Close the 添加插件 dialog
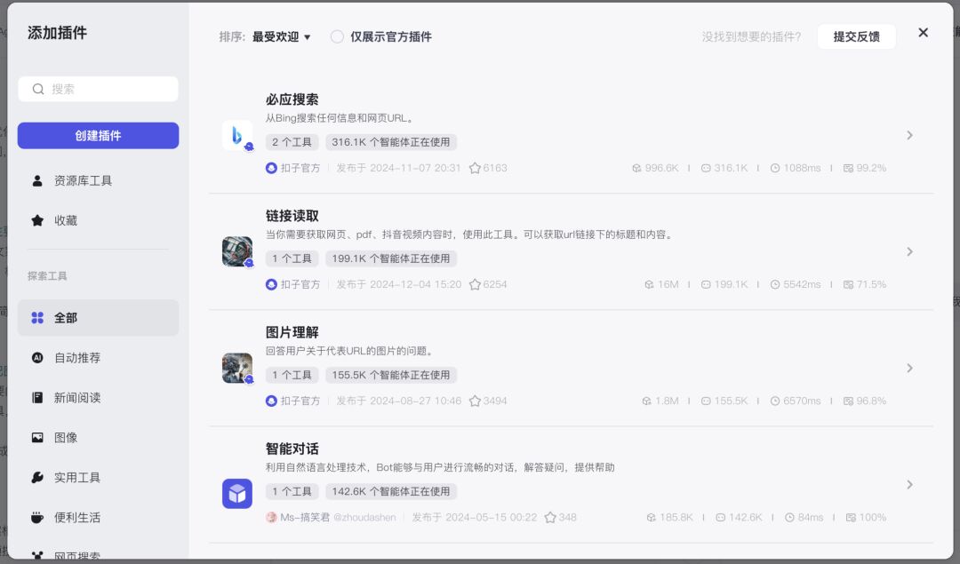Viewport: 960px width, 564px height. [924, 33]
